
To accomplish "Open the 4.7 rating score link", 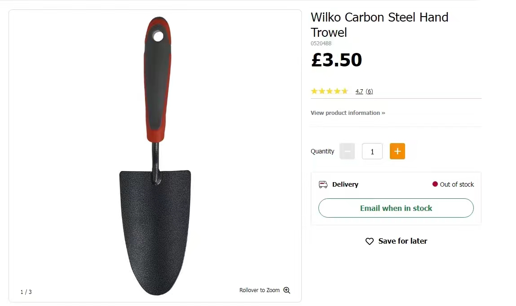I will click(x=359, y=92).
